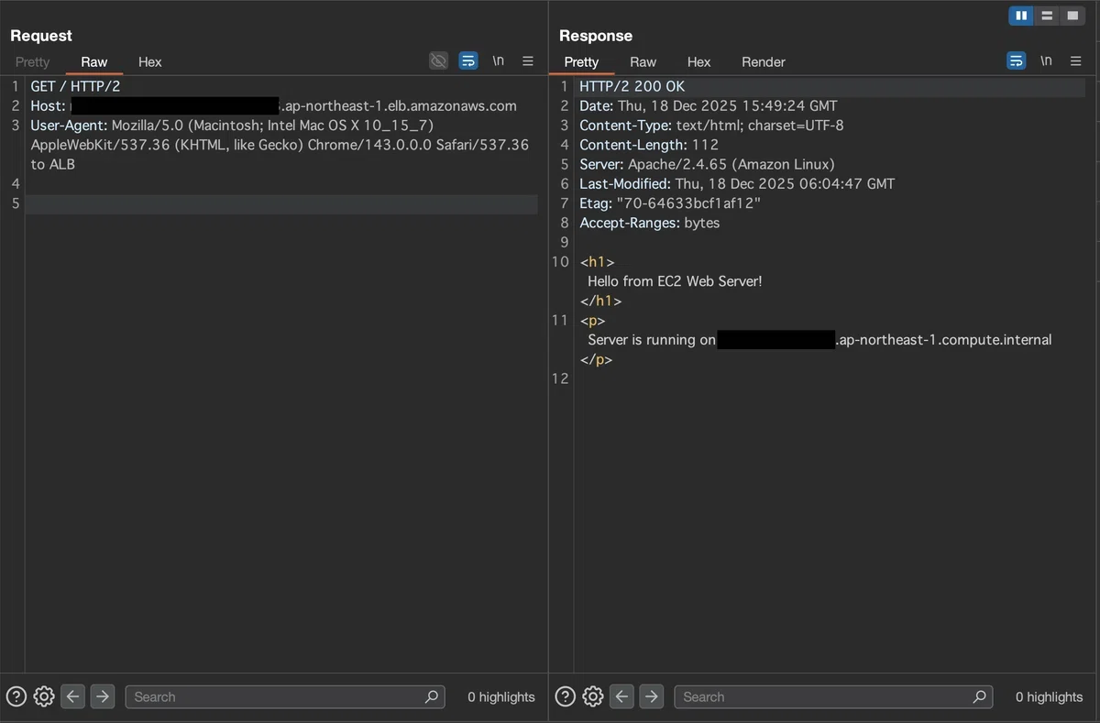The width and height of the screenshot is (1100, 723).
Task: Toggle hide non-printable characters in Request panel
Action: pos(439,60)
